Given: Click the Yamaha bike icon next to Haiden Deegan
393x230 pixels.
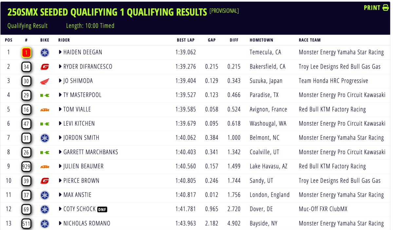Looking at the screenshot, I should (x=45, y=52).
